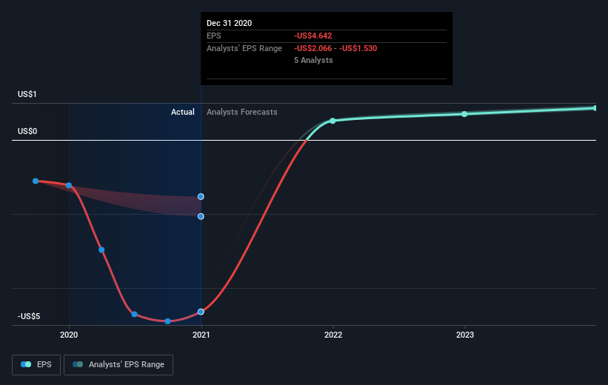Select the 2023 forecast EPS point

click(464, 114)
